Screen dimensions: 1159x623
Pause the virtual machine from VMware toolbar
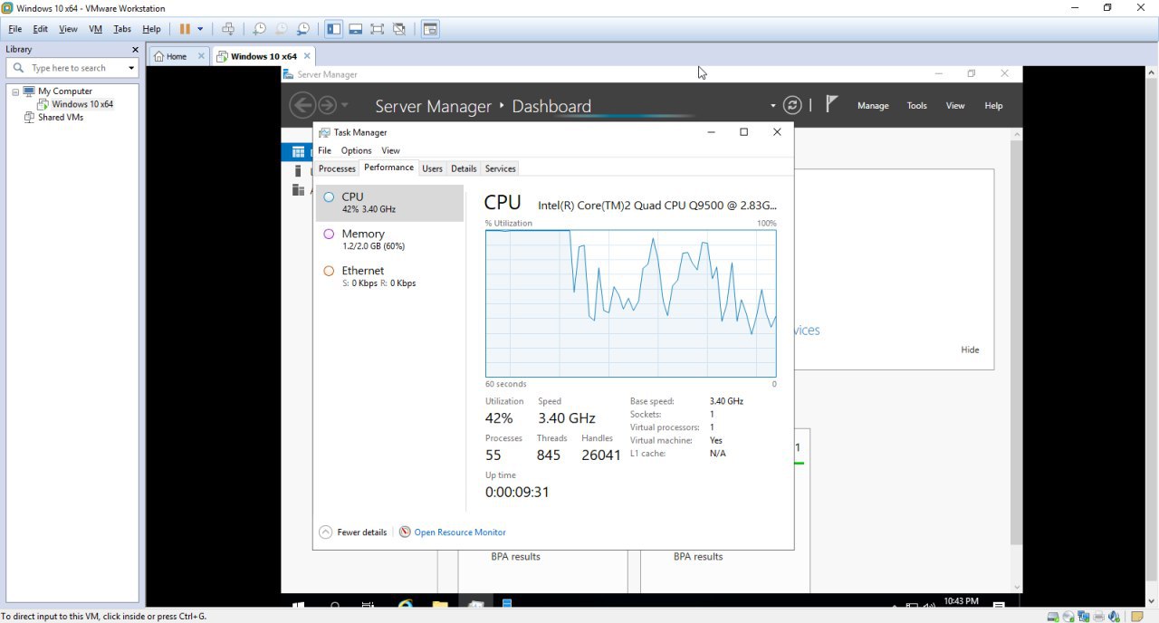[x=185, y=29]
